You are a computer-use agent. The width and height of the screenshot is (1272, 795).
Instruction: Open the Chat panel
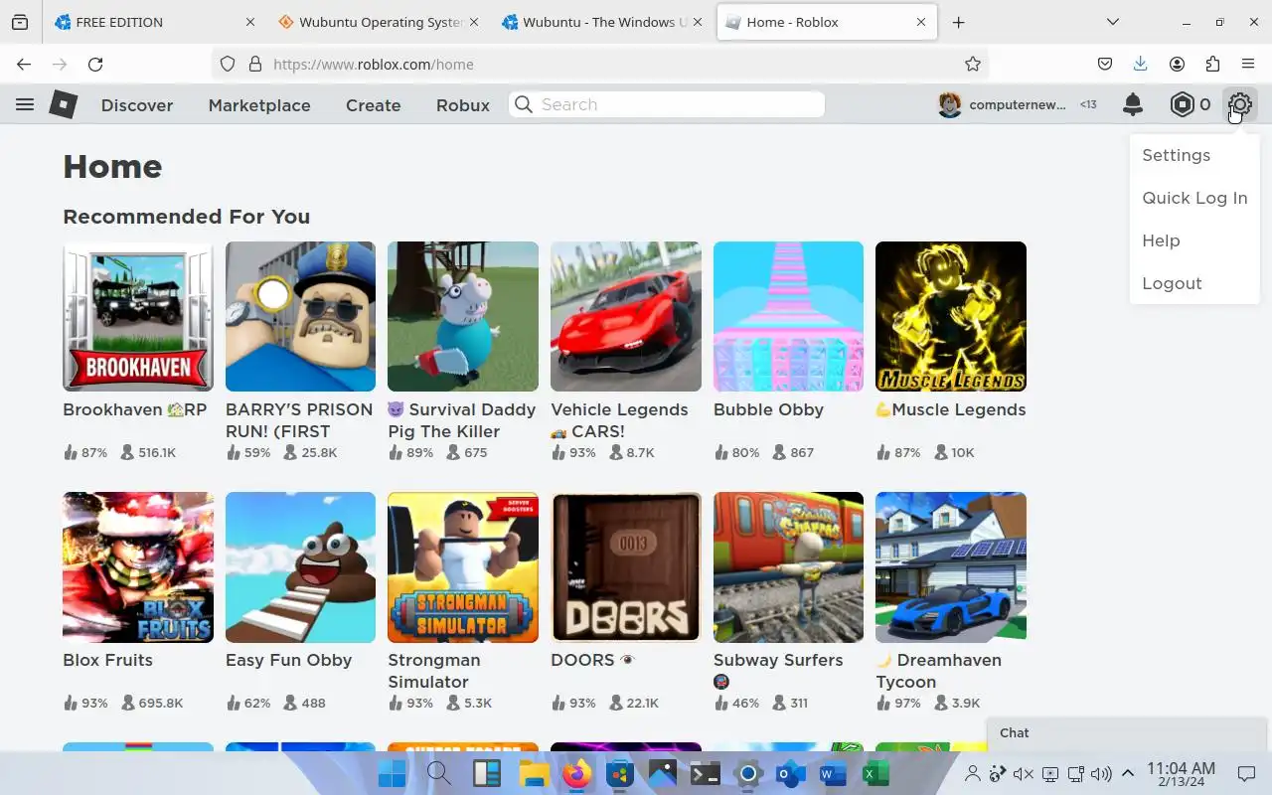(x=1129, y=733)
